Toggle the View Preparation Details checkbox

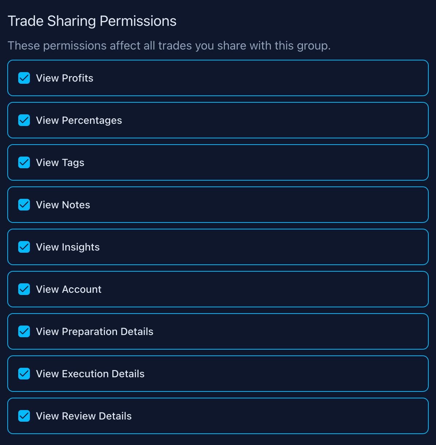24,331
